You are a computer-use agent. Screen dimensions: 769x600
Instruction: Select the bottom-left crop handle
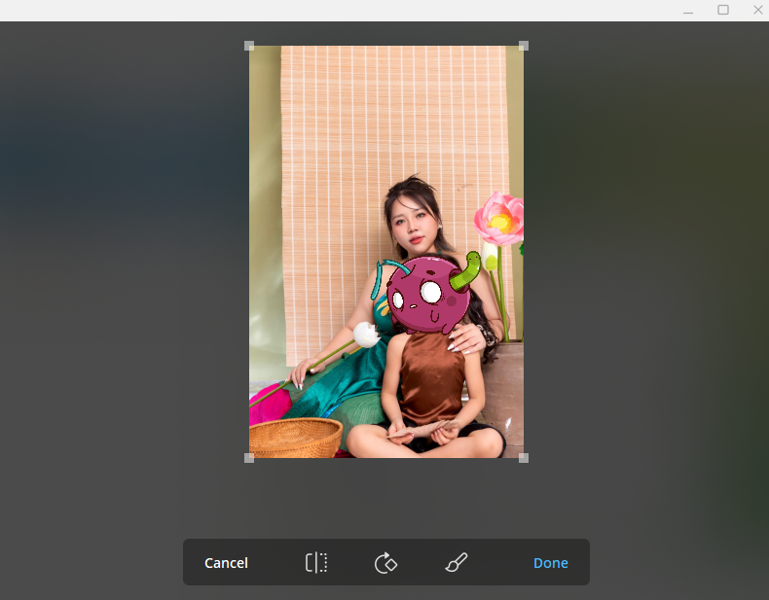[x=249, y=457]
